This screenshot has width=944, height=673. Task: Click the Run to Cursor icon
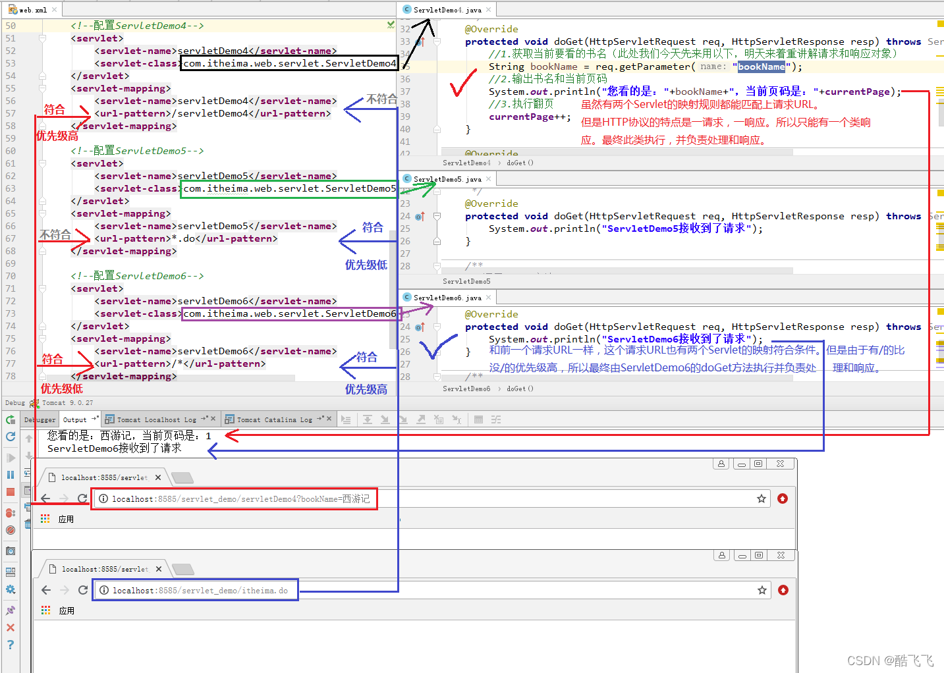pyautogui.click(x=457, y=419)
